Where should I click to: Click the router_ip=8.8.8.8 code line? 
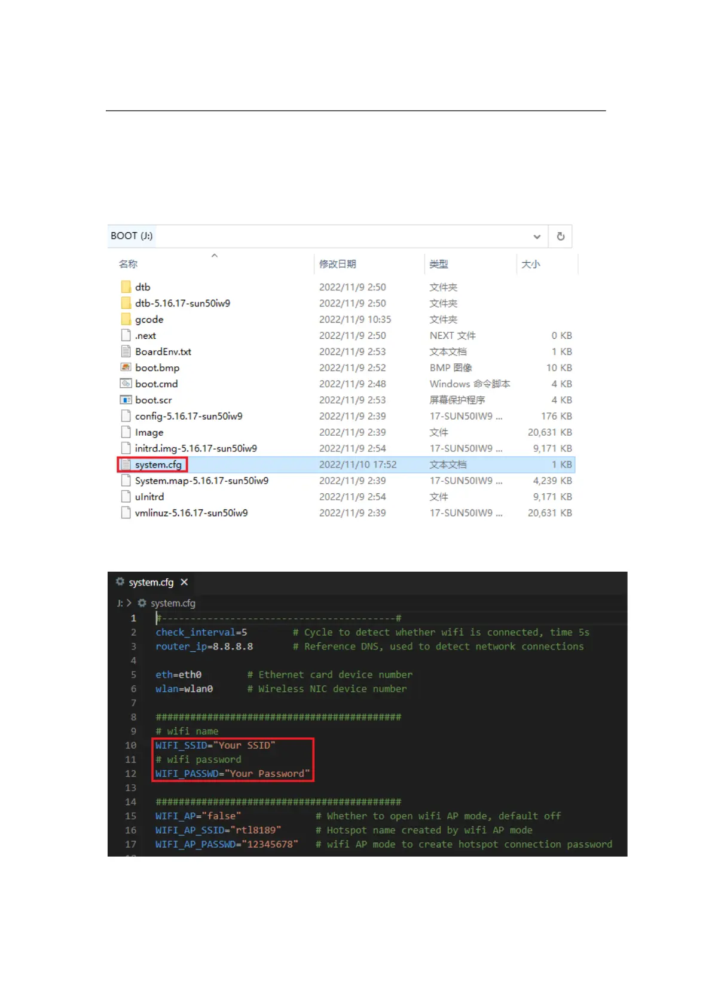[x=204, y=646]
